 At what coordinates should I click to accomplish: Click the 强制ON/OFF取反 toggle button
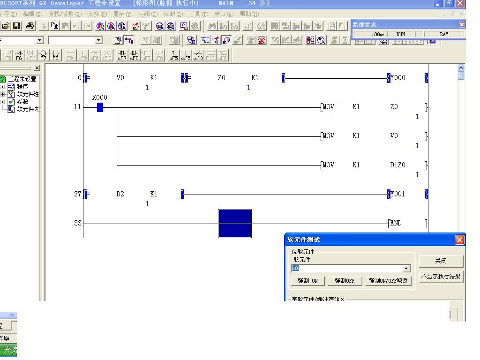389,281
